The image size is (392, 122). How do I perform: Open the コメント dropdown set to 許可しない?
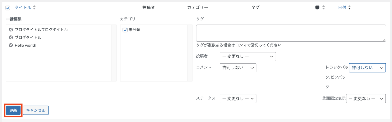(238, 68)
